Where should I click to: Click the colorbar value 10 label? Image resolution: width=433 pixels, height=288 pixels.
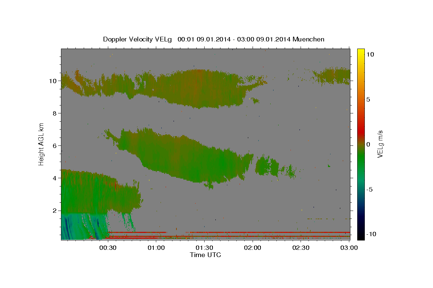pos(370,54)
